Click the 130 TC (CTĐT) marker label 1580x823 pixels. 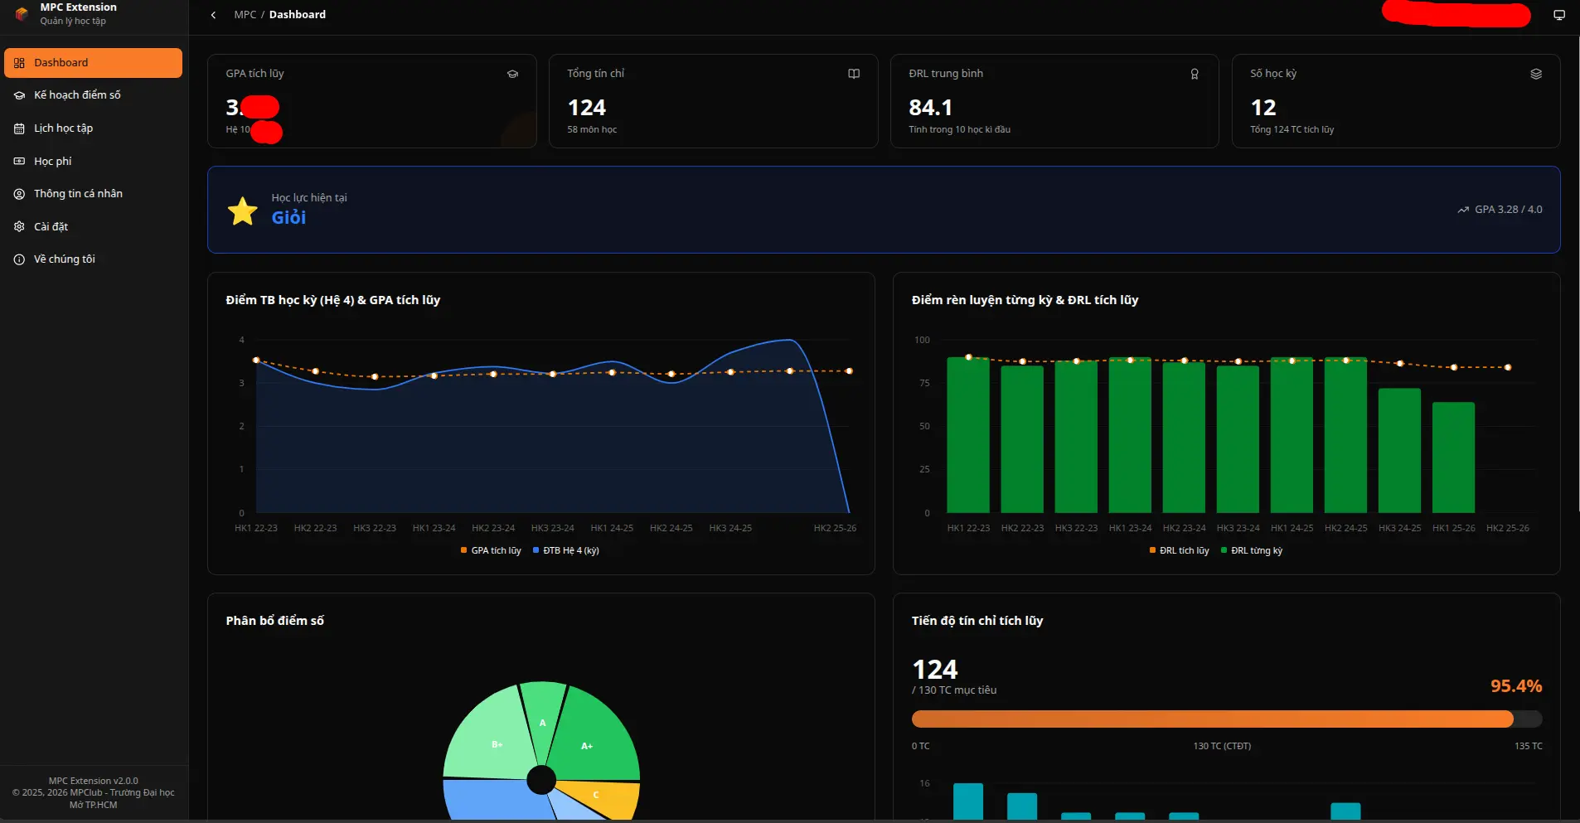1222,746
